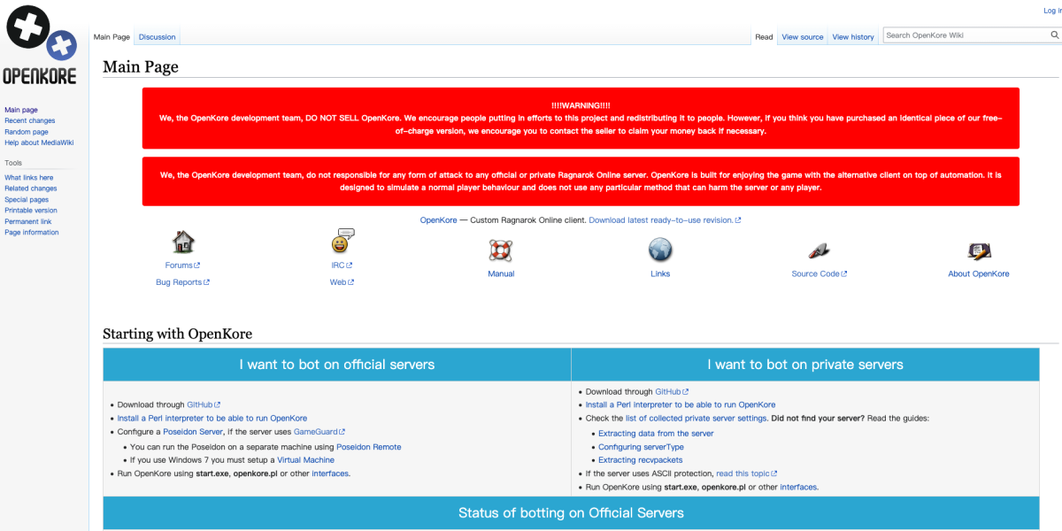Click the OpenKore logo
This screenshot has width=1062, height=531.
[41, 44]
